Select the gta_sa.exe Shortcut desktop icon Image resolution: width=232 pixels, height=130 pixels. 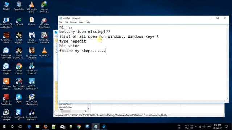coord(32,53)
